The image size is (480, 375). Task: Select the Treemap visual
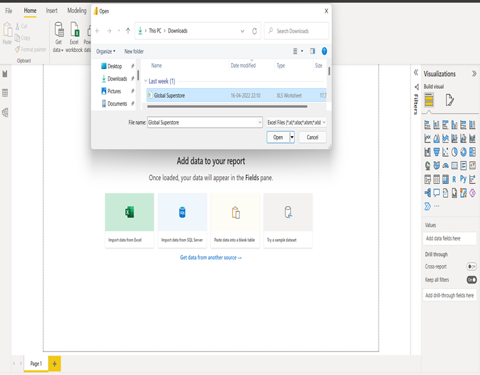pos(472,152)
